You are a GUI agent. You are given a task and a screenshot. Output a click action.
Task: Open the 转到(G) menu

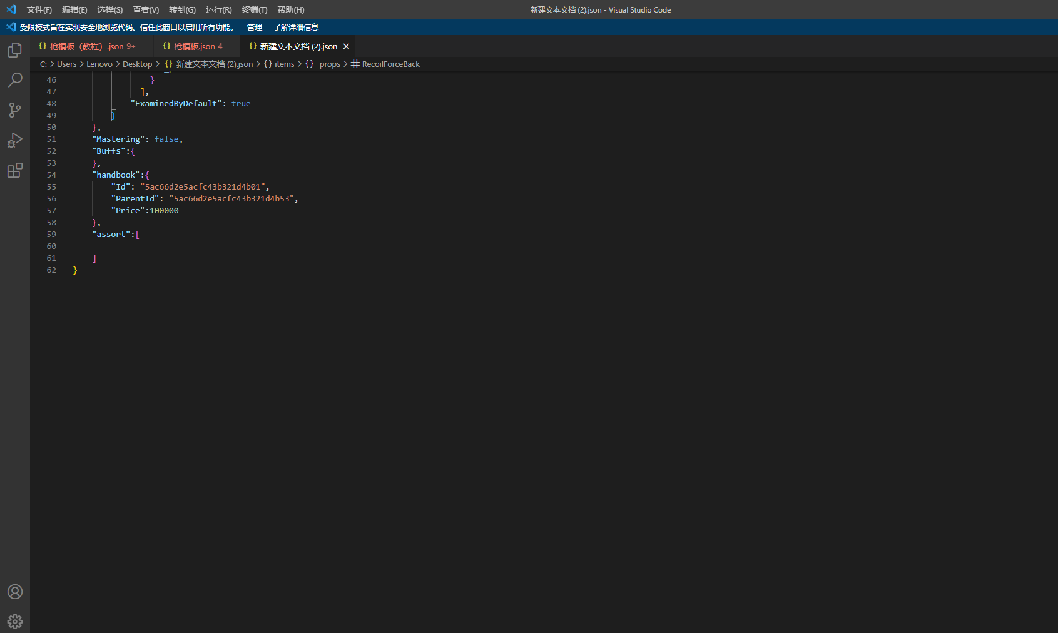coord(182,9)
